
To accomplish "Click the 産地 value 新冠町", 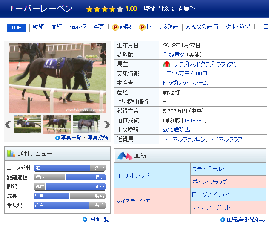I will click(x=171, y=92).
